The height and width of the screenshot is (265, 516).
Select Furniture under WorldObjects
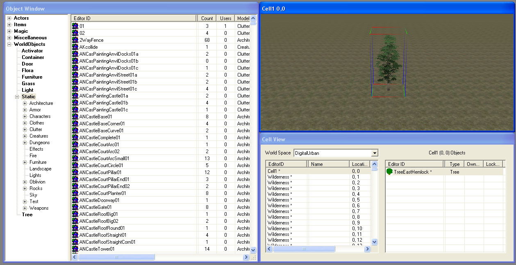(x=32, y=77)
